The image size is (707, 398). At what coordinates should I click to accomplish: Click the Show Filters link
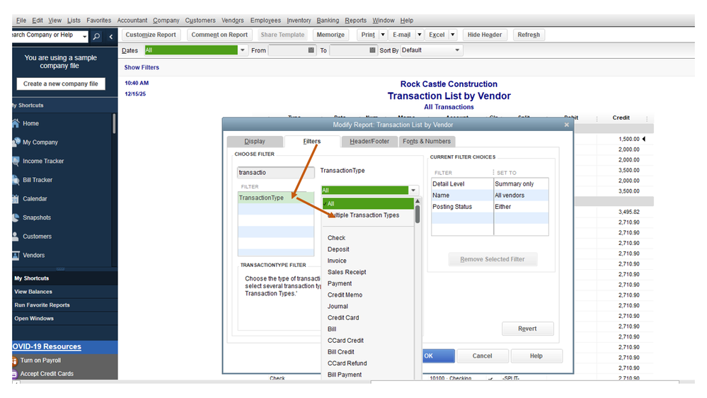pos(142,67)
